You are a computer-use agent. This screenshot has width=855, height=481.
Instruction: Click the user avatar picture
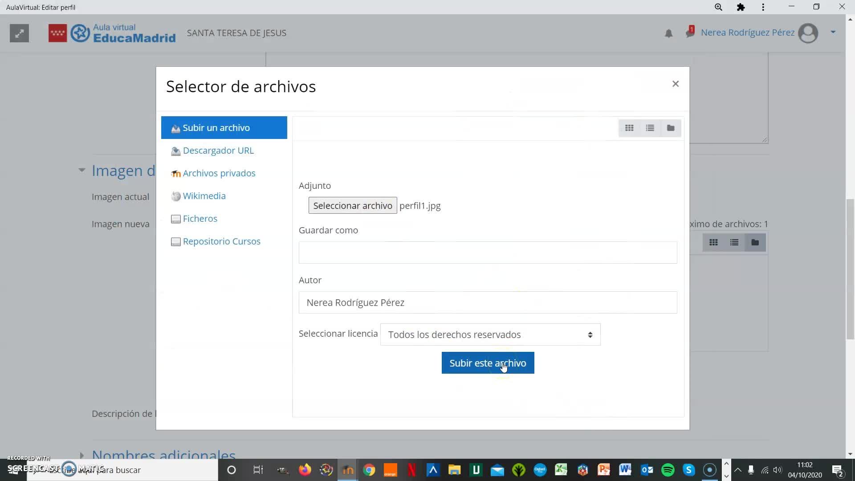808,33
